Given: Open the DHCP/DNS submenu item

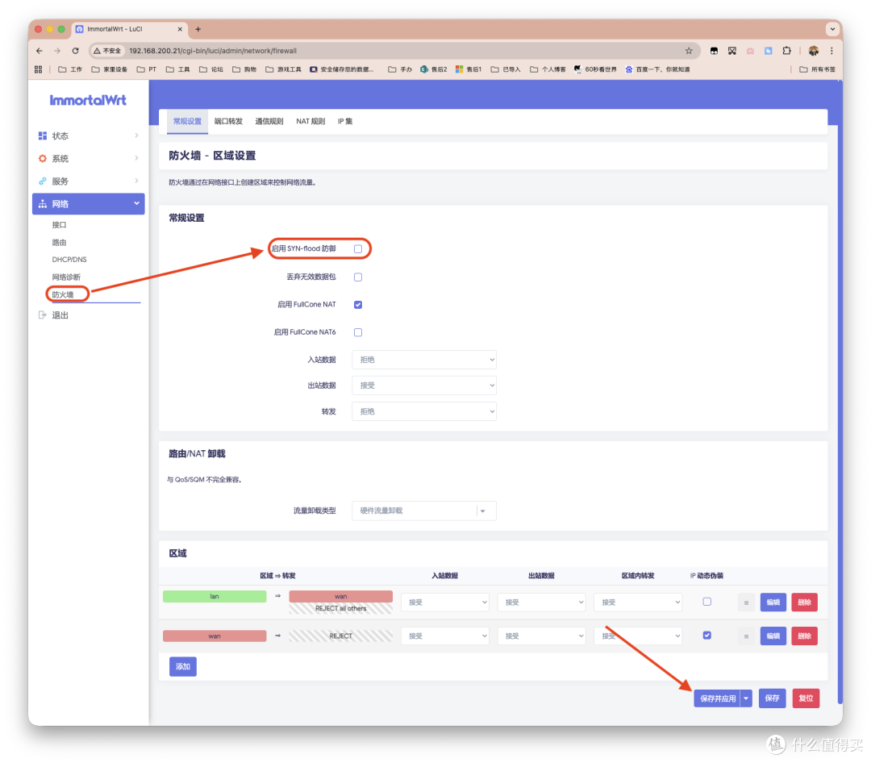Looking at the screenshot, I should [69, 260].
